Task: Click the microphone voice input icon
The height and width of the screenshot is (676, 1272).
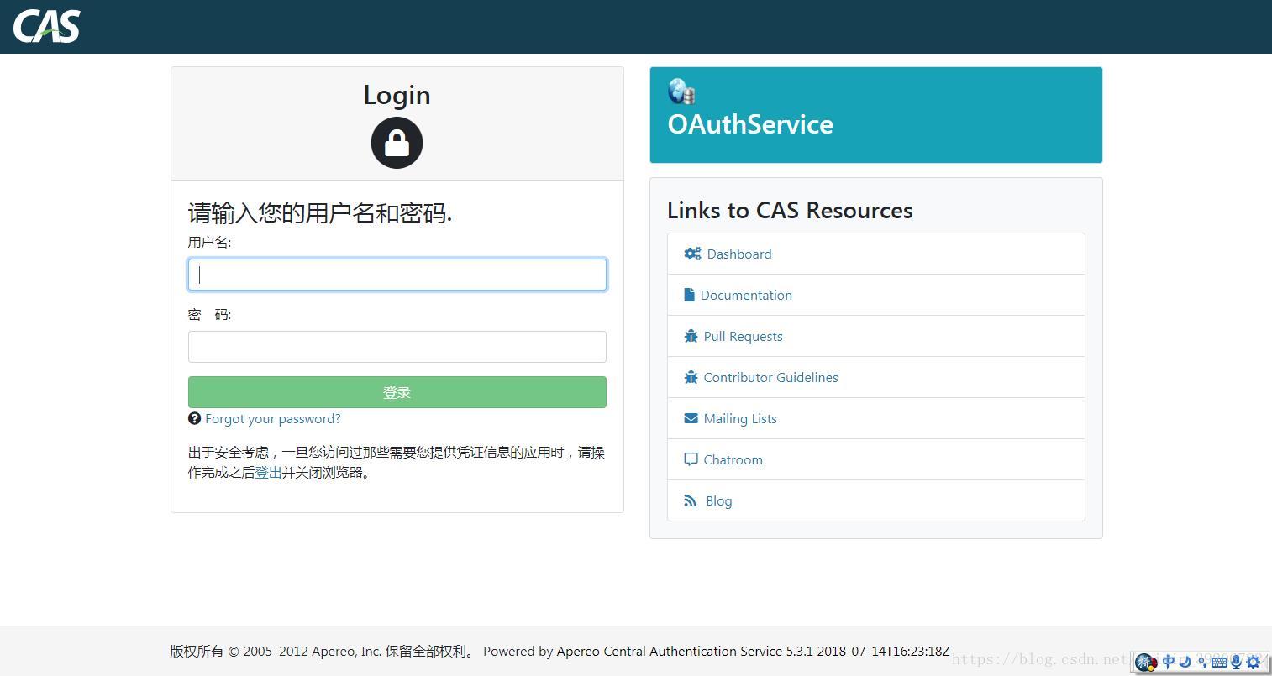Action: point(1237,663)
